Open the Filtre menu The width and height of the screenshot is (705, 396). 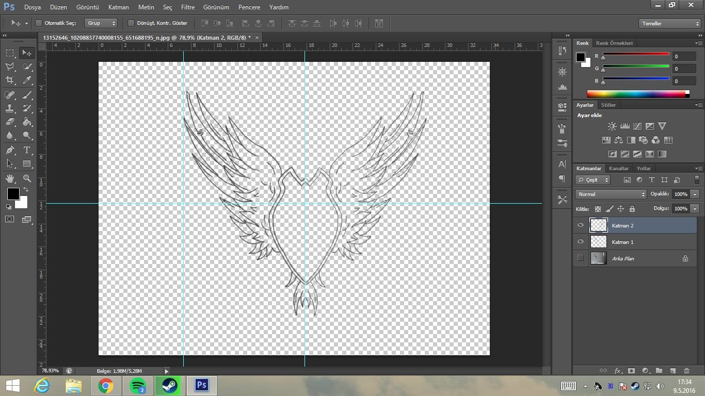tap(188, 7)
